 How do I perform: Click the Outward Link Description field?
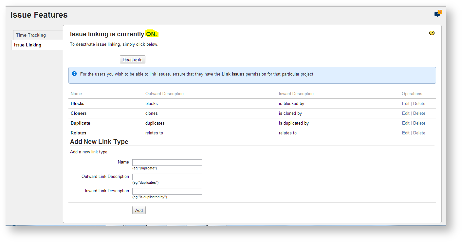click(167, 177)
